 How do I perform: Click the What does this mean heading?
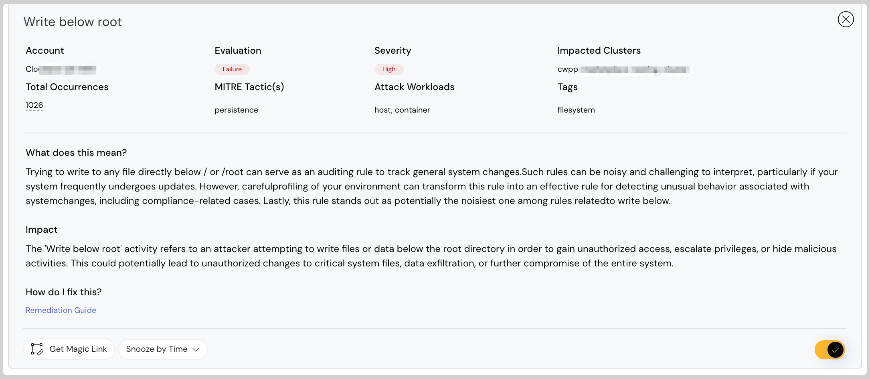[76, 153]
